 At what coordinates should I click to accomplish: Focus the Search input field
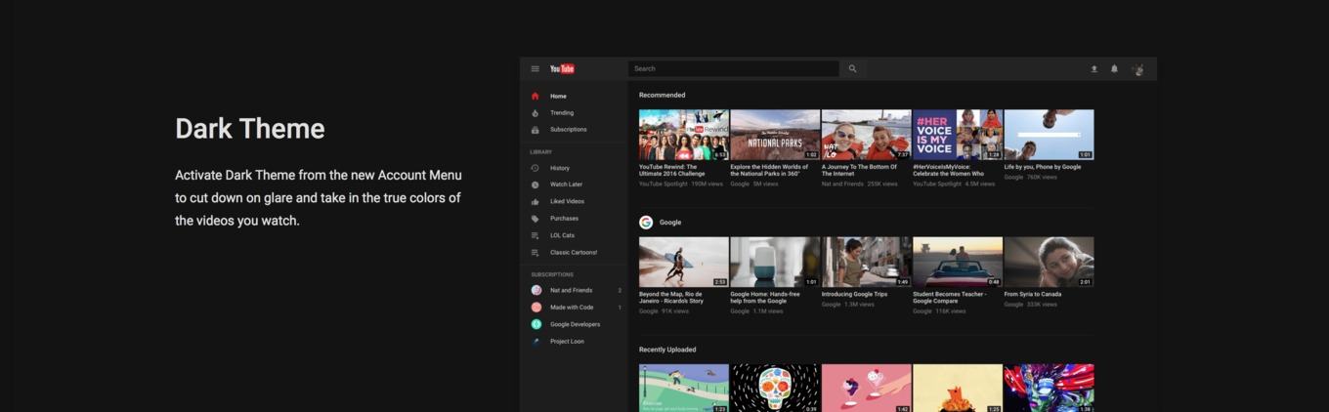(x=734, y=68)
